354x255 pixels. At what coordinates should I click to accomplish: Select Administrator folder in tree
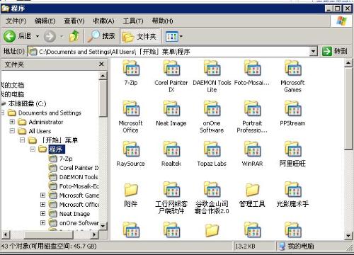pos(46,122)
